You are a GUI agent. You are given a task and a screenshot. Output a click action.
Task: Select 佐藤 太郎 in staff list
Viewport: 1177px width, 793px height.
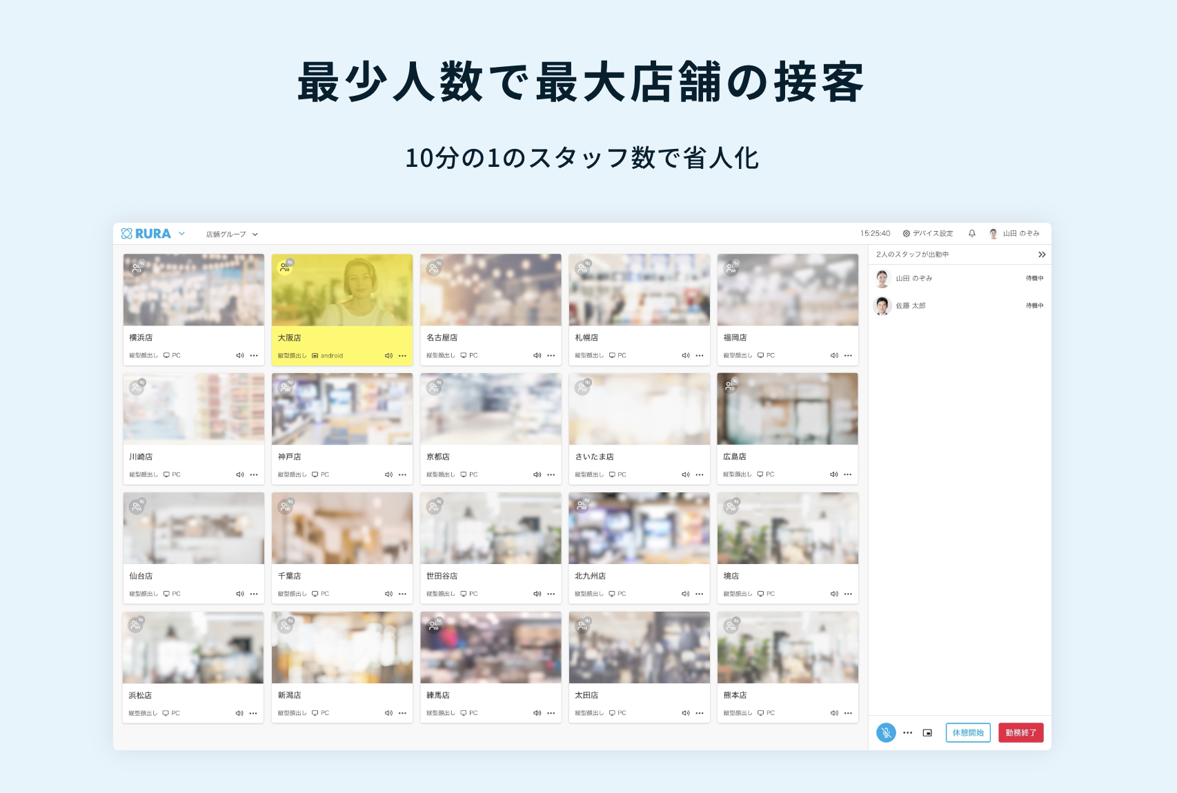tap(911, 305)
